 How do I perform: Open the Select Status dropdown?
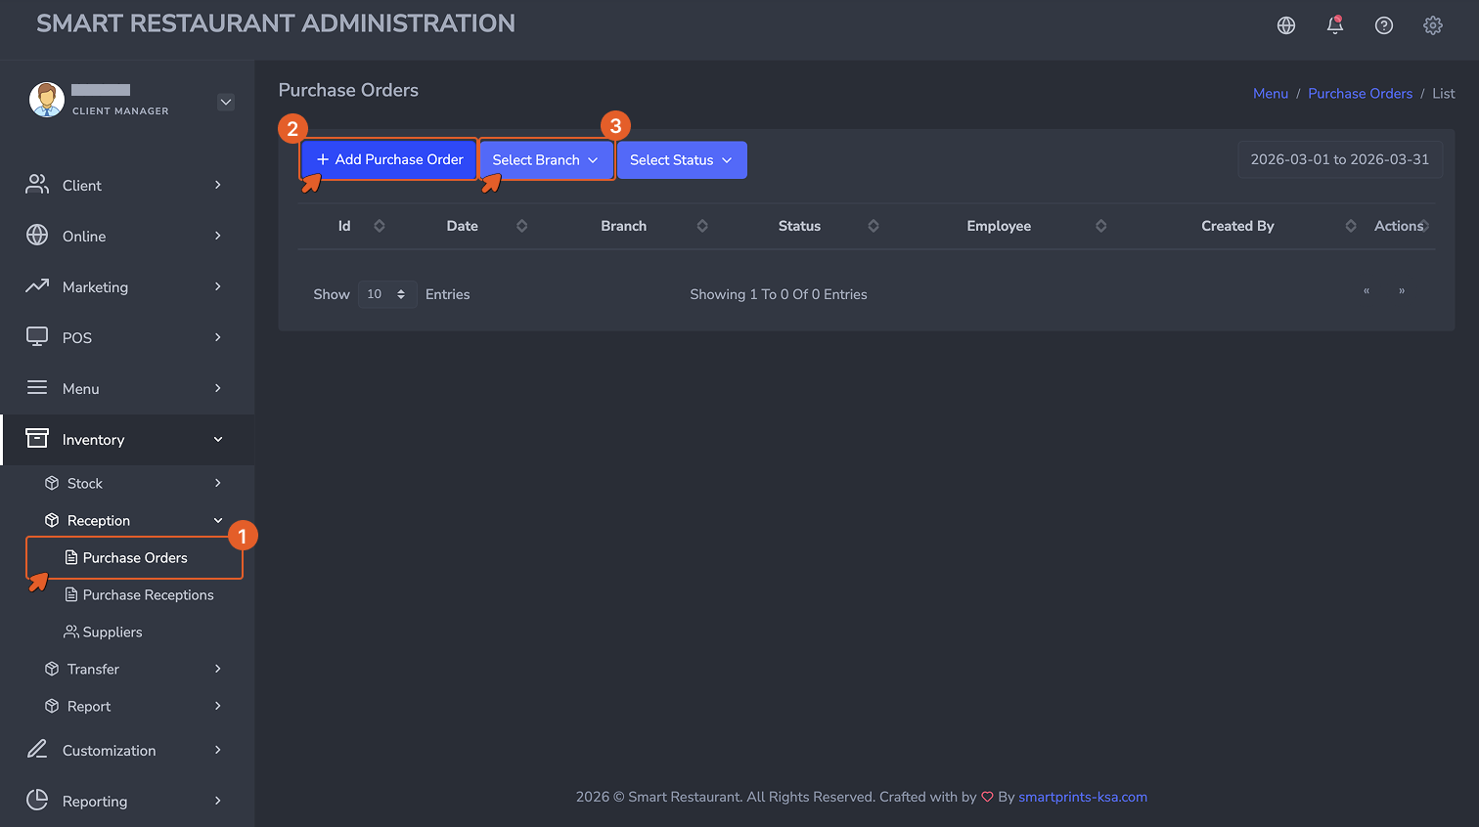[x=682, y=160]
